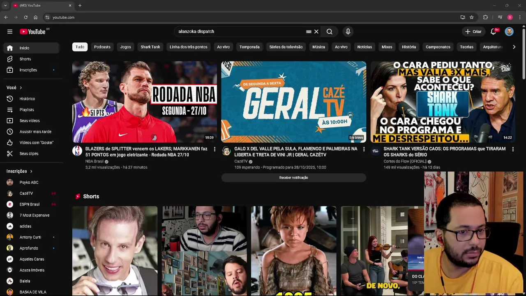526x296 pixels.
Task: Open options menu for BLAZERS de SPLITTER video
Action: (215, 149)
